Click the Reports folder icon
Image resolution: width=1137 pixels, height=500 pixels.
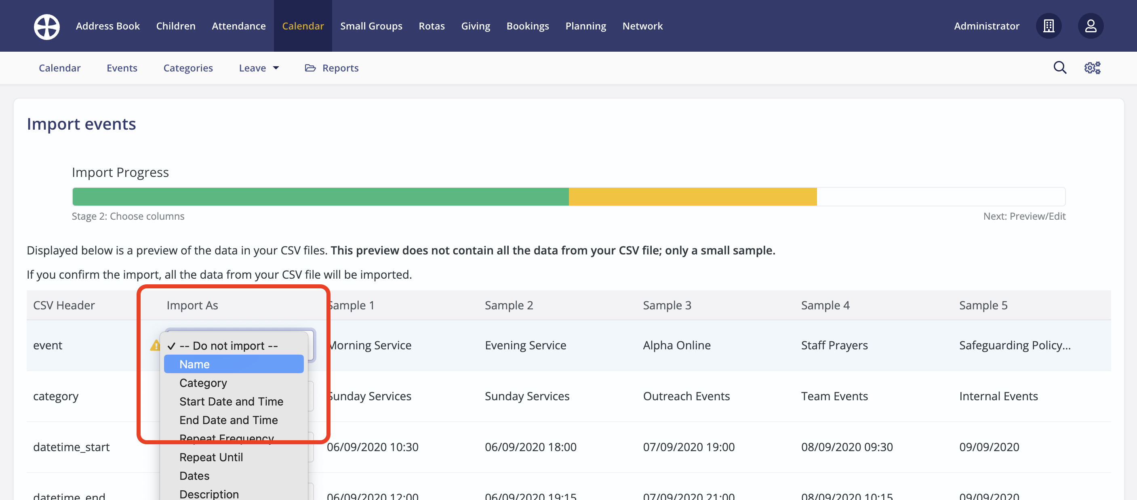point(310,68)
